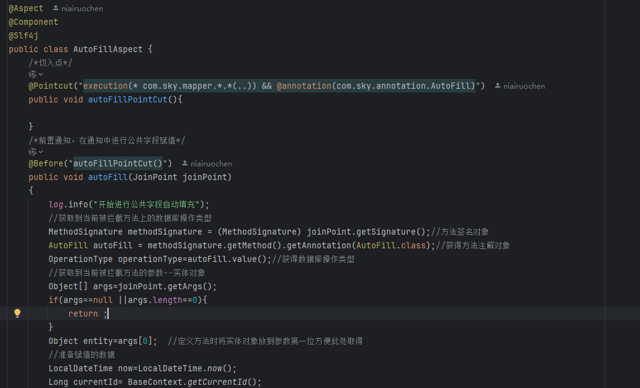The height and width of the screenshot is (388, 640).
Task: Click the log variable in log.info
Action: pos(56,204)
